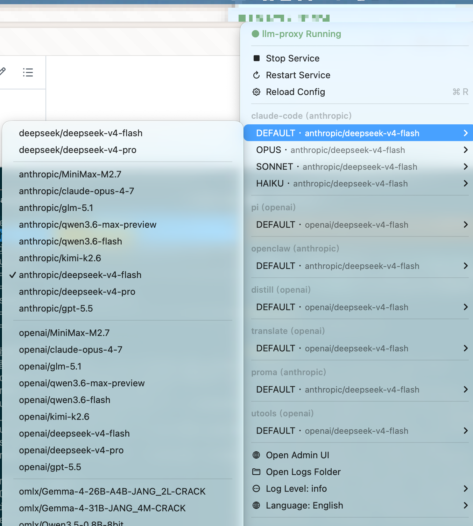473x526 pixels.
Task: Select anthropic/MiniMax-M2.7 model
Action: click(122, 174)
